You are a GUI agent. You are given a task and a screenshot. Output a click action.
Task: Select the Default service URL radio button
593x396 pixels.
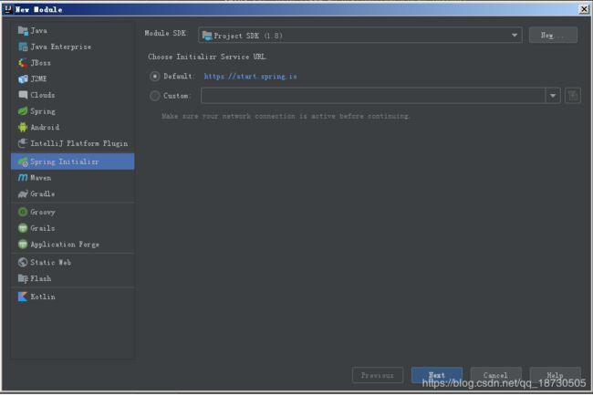pos(154,77)
